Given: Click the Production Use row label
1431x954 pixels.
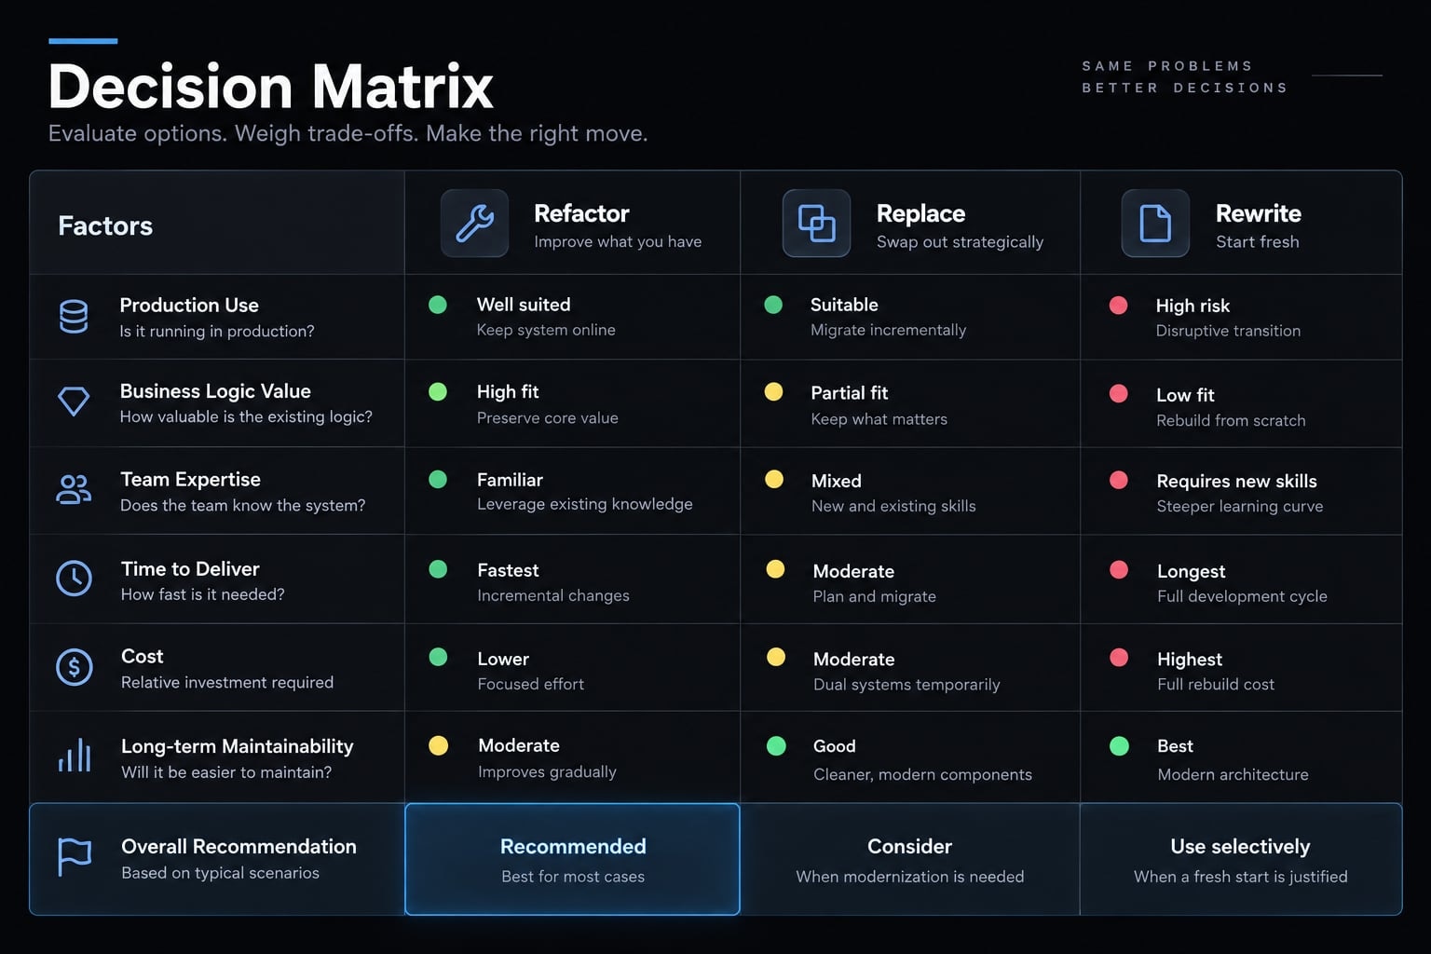Looking at the screenshot, I should [189, 305].
